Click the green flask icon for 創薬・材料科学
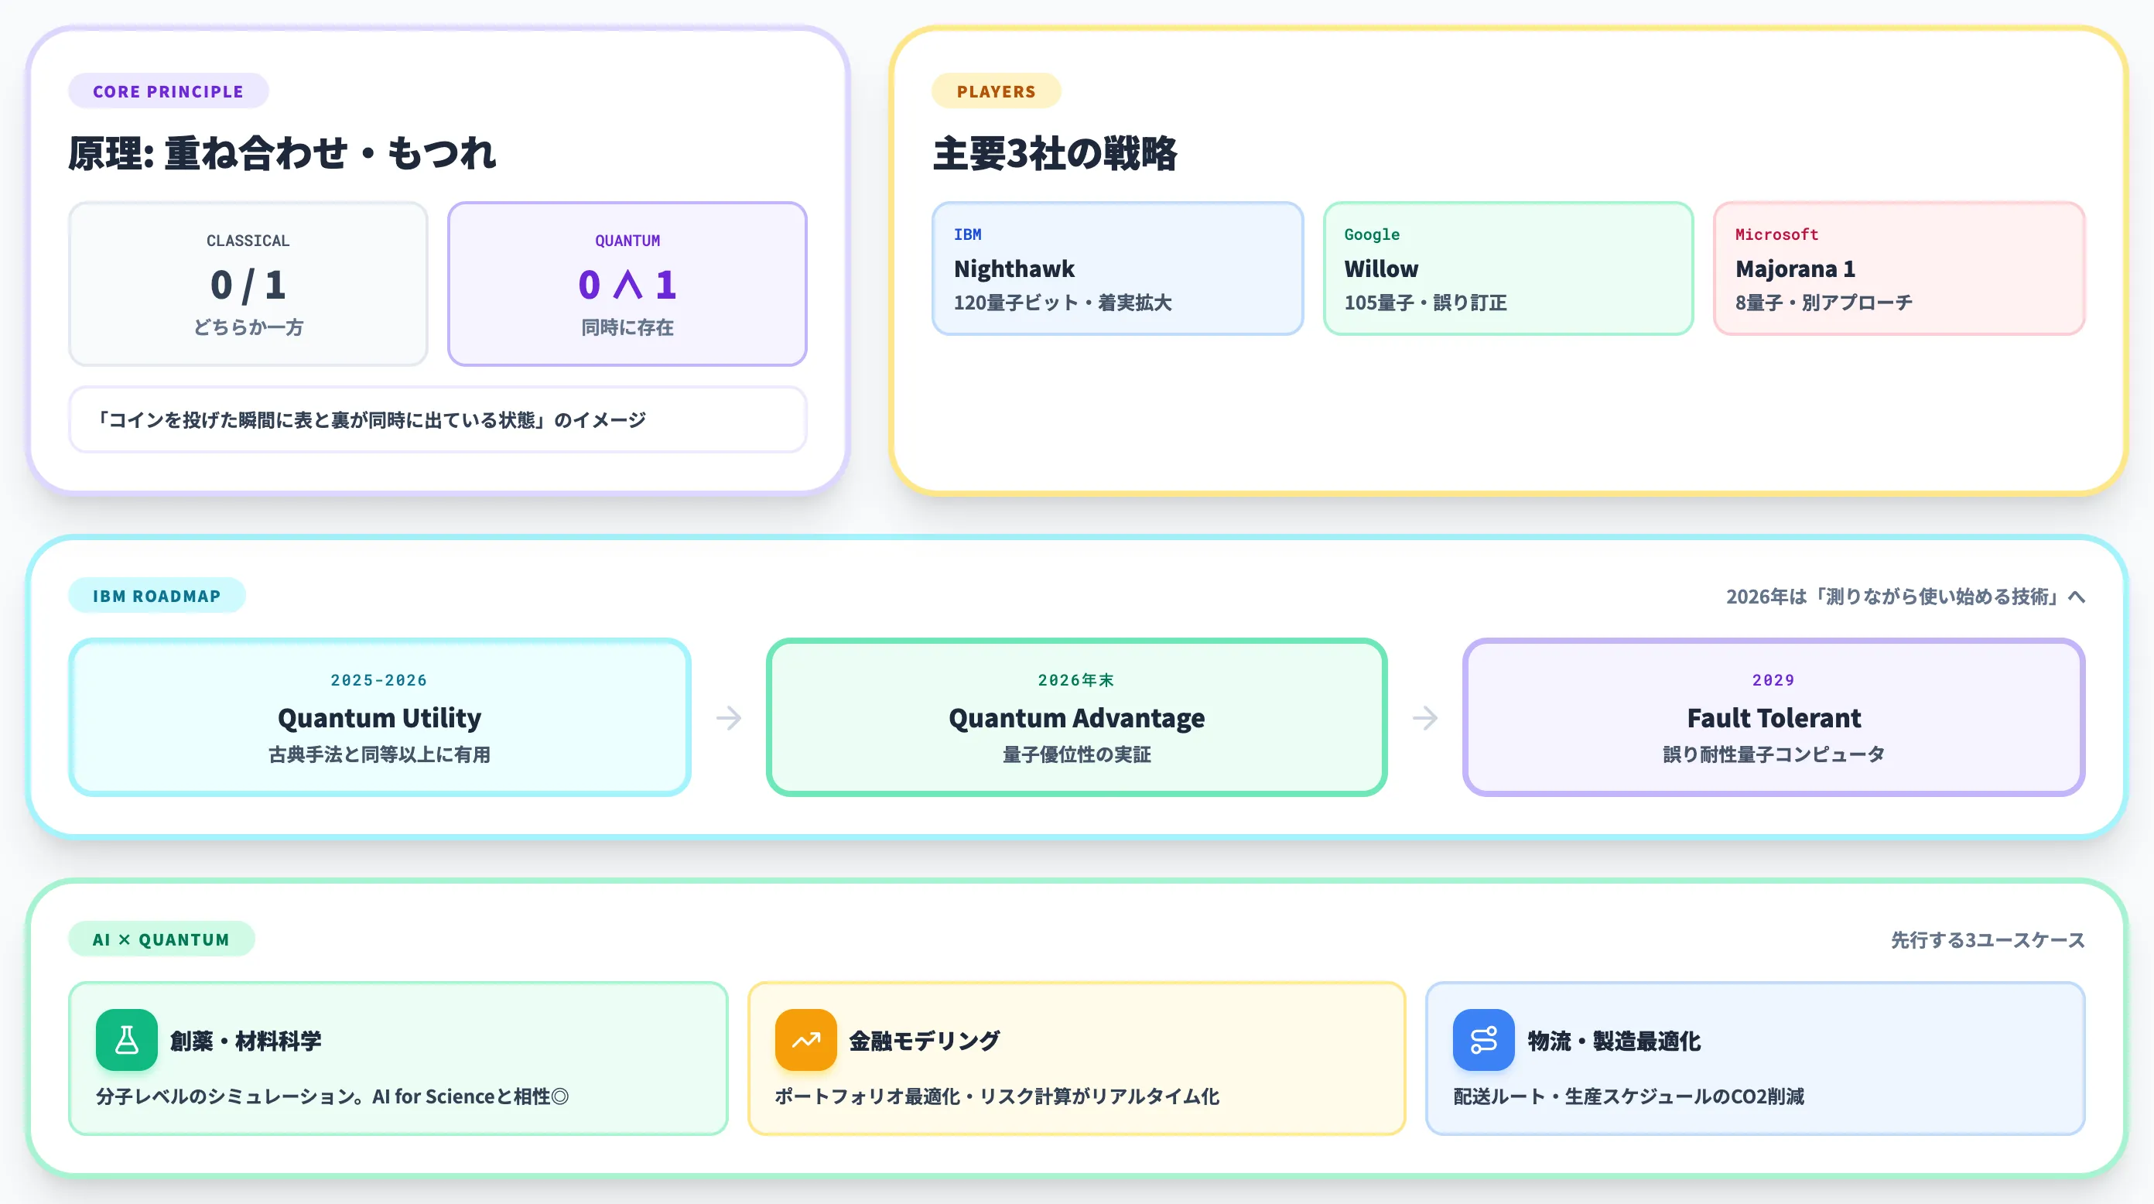This screenshot has width=2154, height=1204. (126, 1040)
